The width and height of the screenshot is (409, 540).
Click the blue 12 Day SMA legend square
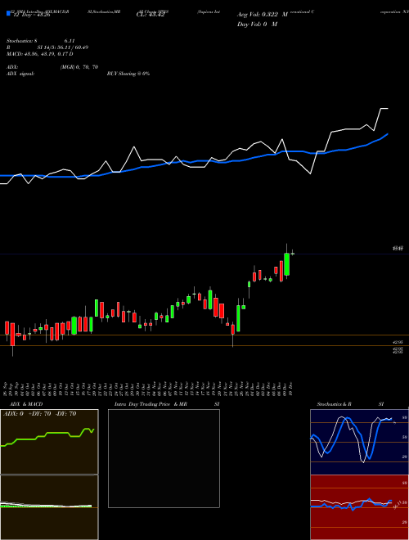pos(9,13)
